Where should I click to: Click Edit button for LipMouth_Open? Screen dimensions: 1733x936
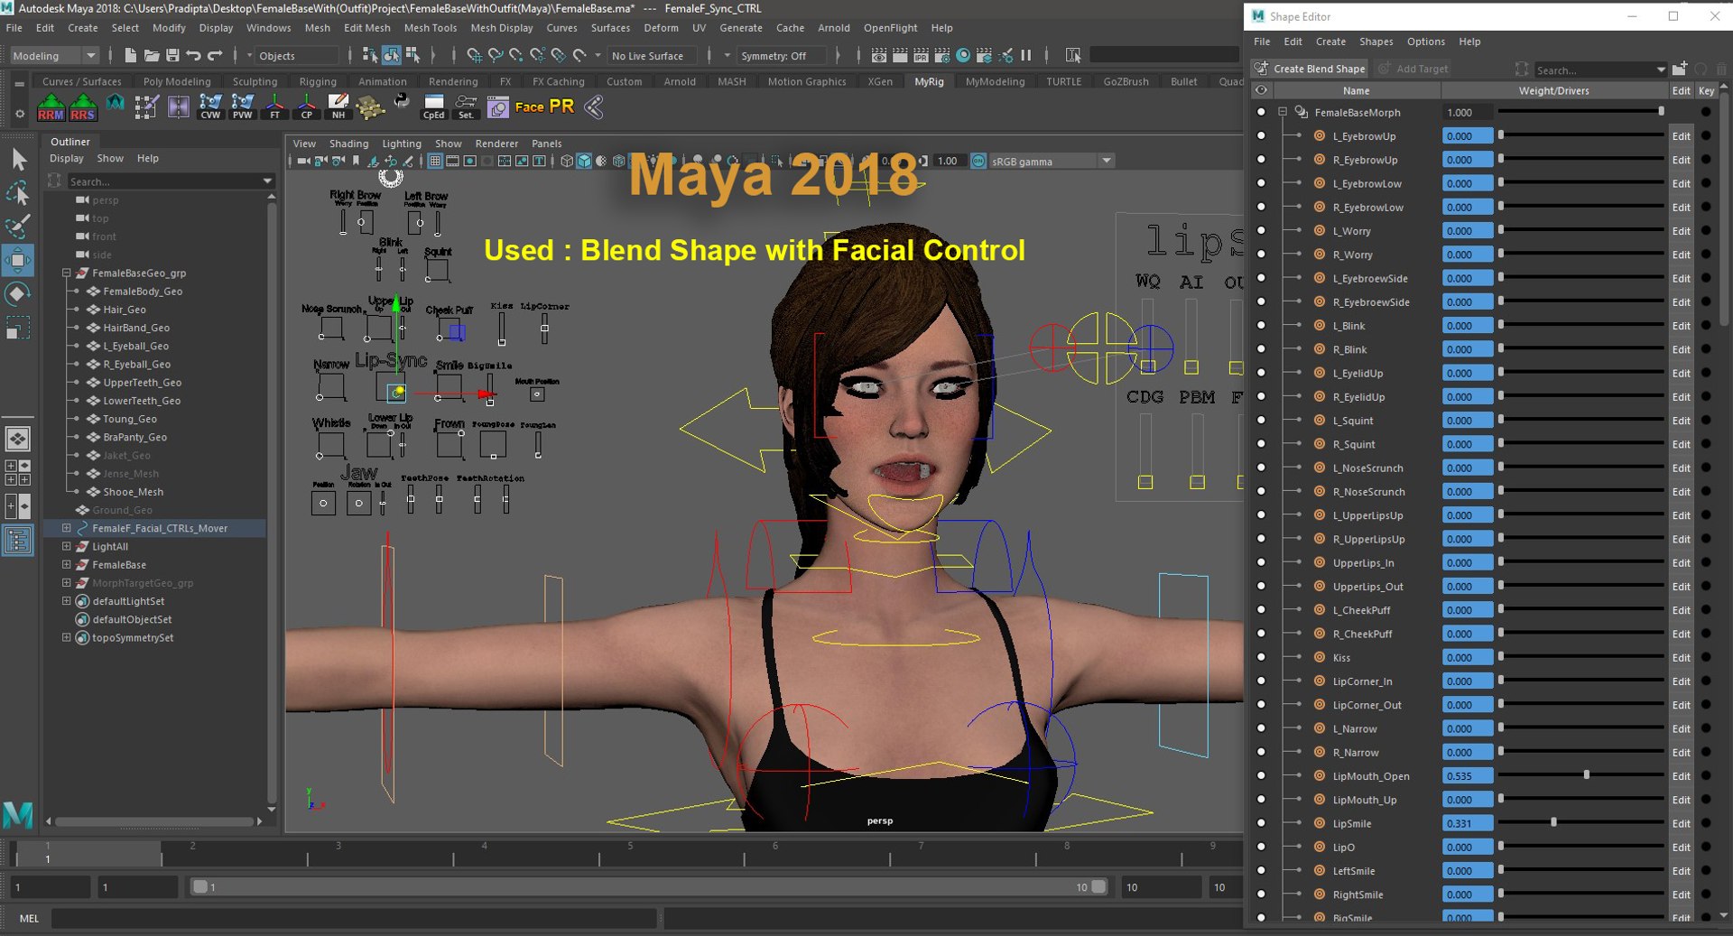coord(1681,776)
